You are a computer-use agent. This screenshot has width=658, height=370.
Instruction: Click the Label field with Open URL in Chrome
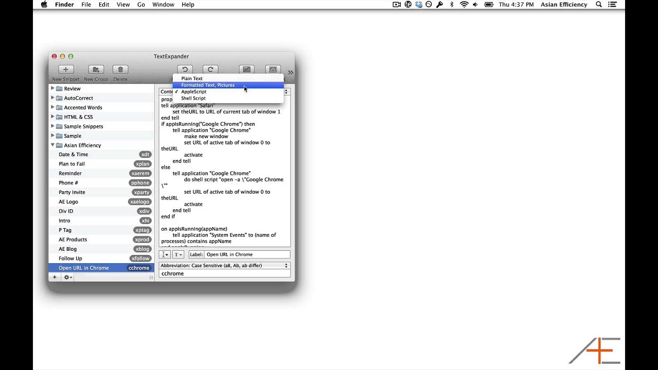point(247,254)
